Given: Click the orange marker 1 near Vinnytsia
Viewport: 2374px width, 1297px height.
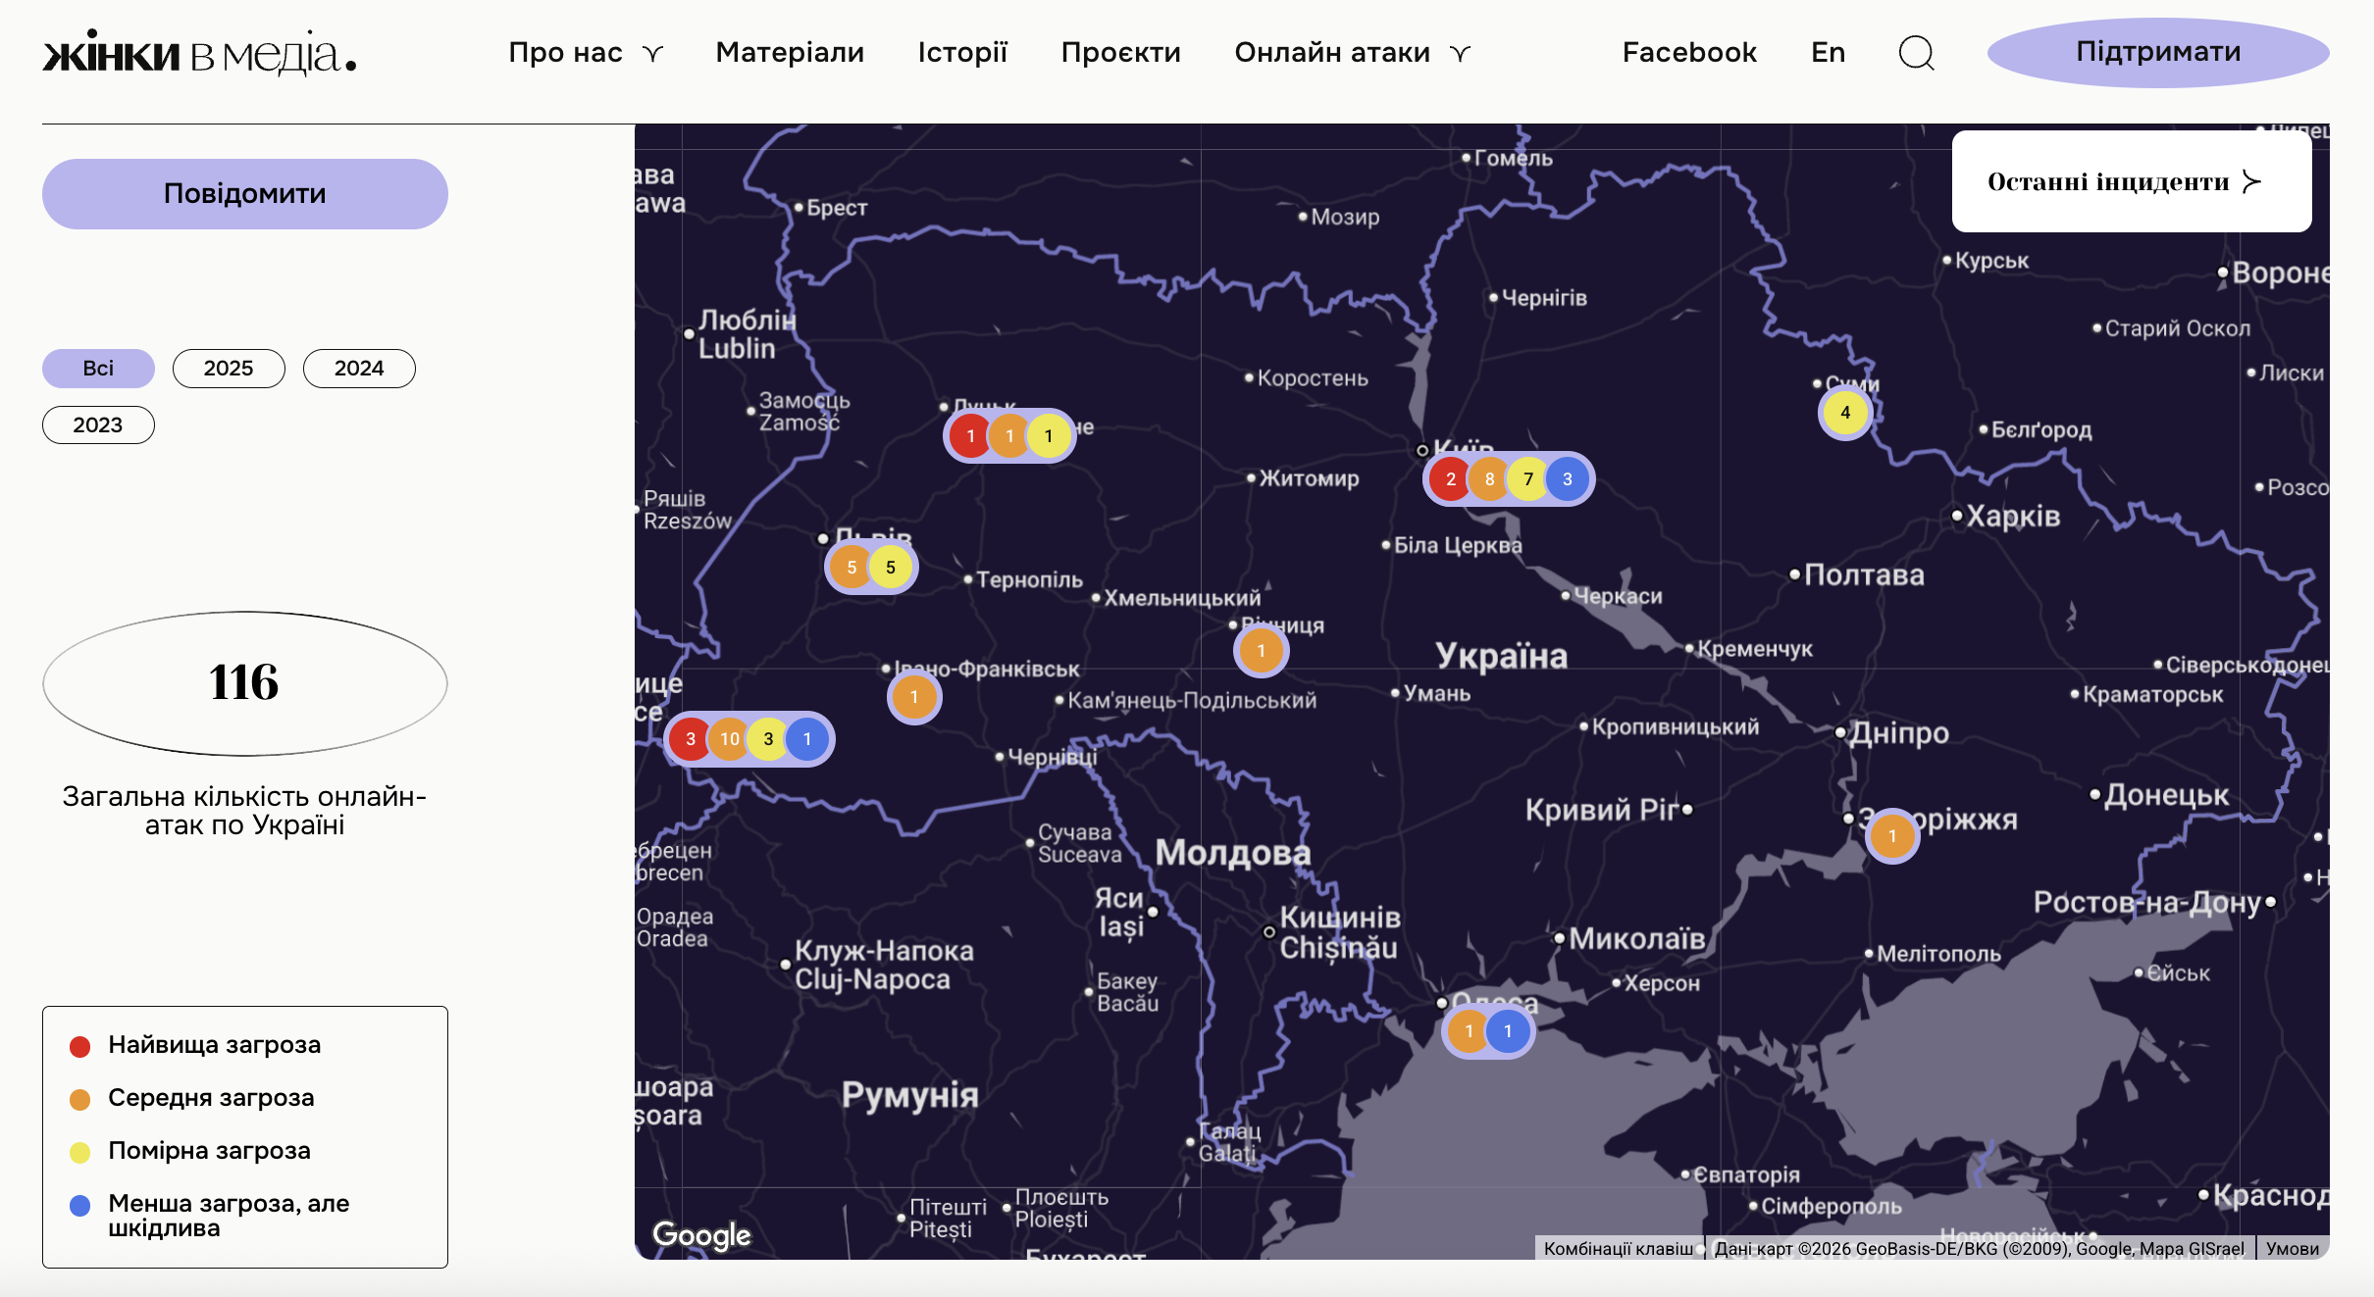Looking at the screenshot, I should (x=1261, y=651).
